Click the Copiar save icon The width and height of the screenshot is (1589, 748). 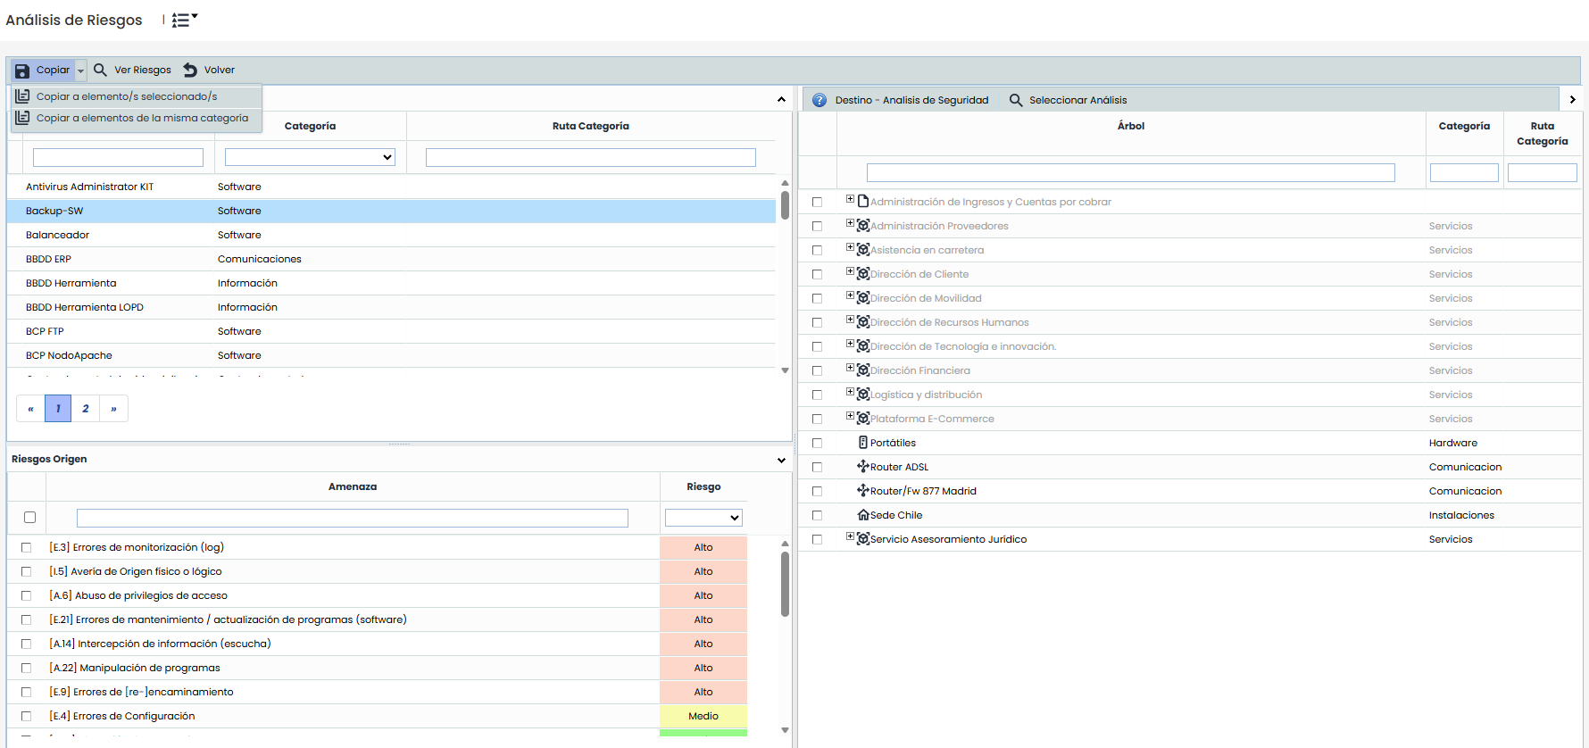coord(22,71)
